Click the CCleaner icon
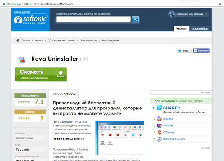The width and height of the screenshot is (224, 161). (159, 132)
